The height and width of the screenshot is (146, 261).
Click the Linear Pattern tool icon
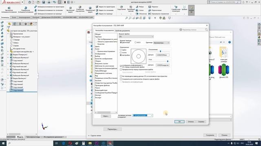[x=131, y=7]
